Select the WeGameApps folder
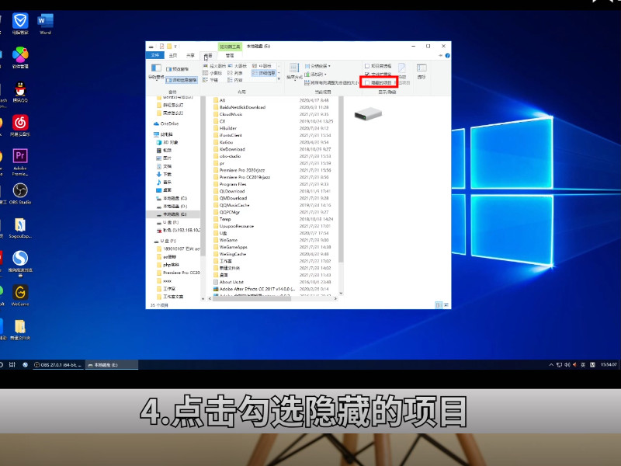The width and height of the screenshot is (621, 466). click(230, 247)
